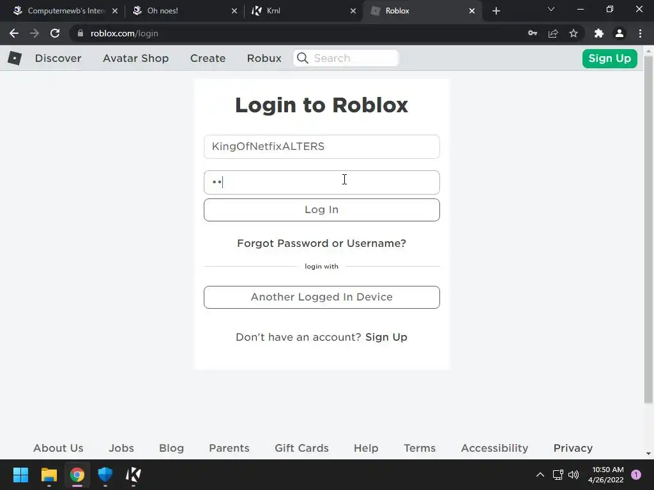Click the search magnifier icon

303,58
